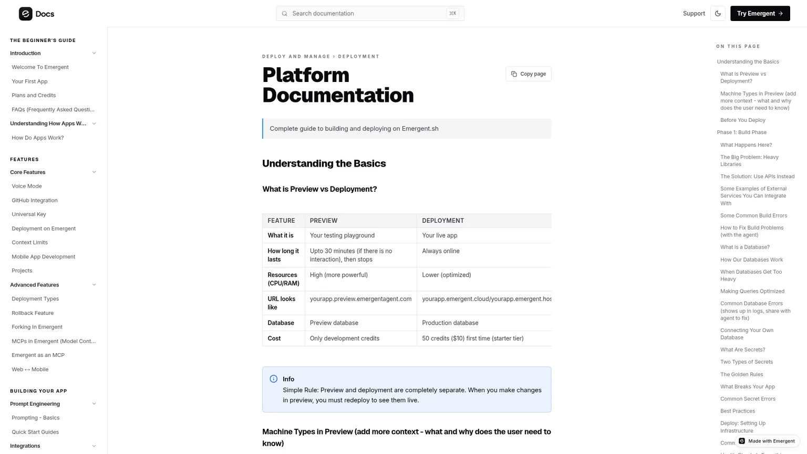Viewport: 807px width, 454px height.
Task: Open Quick Start Guides page
Action: (x=35, y=432)
